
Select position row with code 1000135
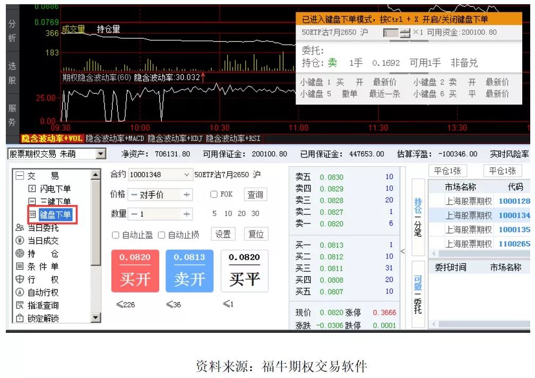click(479, 229)
